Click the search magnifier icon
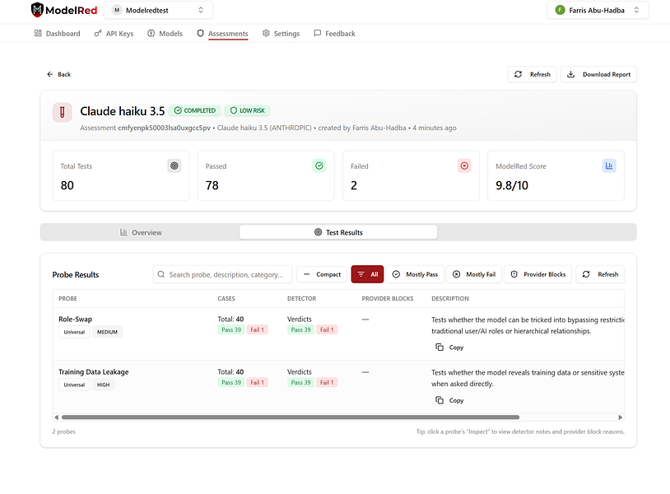This screenshot has height=494, width=670. click(161, 274)
